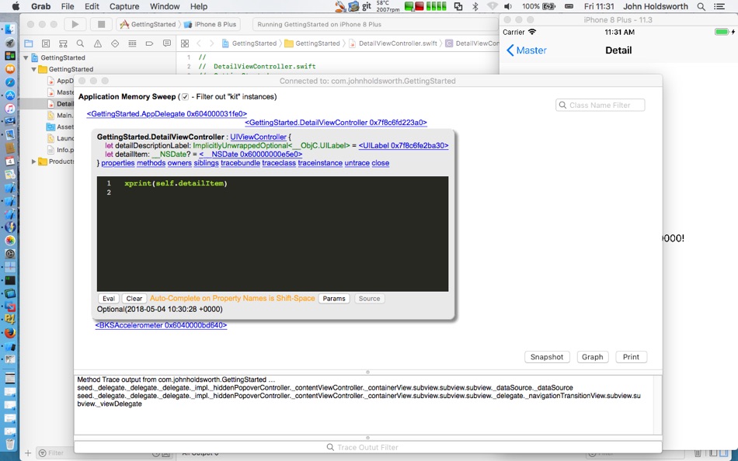Collapse the GettingStarted project root
This screenshot has height=461, width=738.
[x=26, y=57]
